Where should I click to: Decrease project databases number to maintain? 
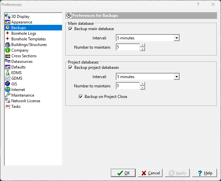coord(142,88)
